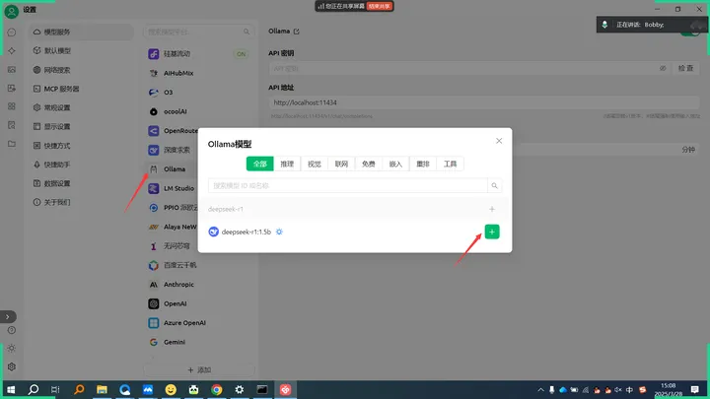The width and height of the screenshot is (710, 399).
Task: Open settings via the sidebar gear icon
Action: pyautogui.click(x=12, y=366)
